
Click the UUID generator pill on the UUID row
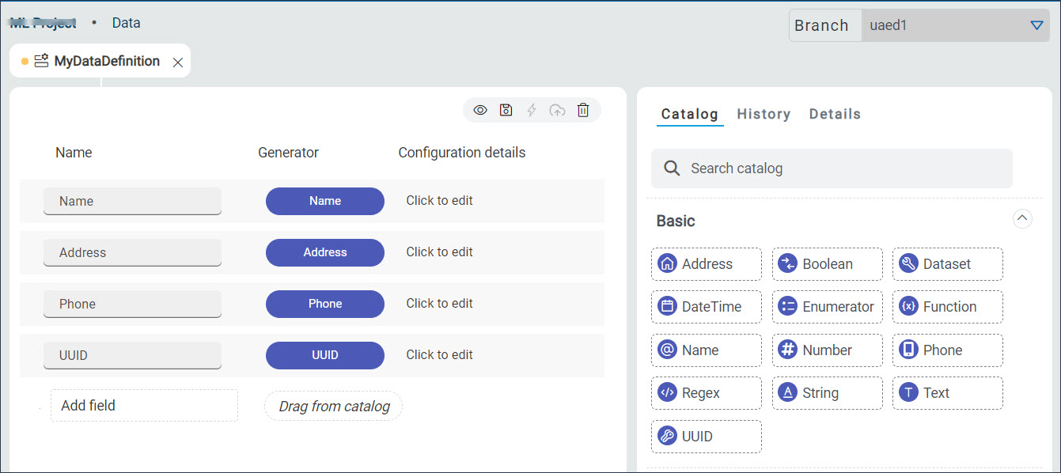(324, 355)
